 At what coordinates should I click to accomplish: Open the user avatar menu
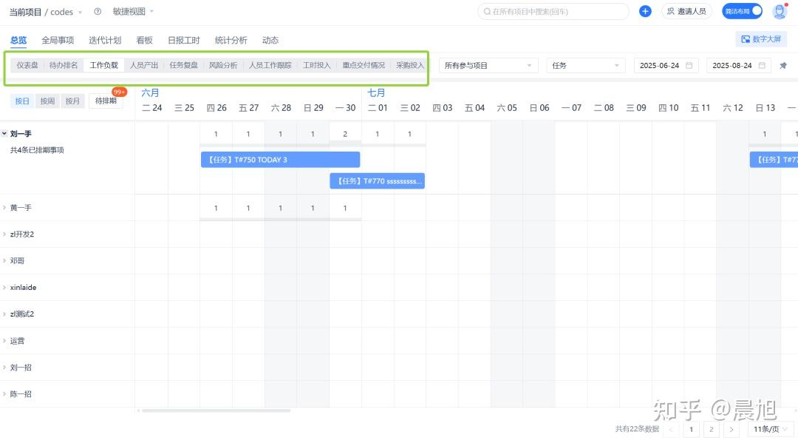pyautogui.click(x=780, y=12)
